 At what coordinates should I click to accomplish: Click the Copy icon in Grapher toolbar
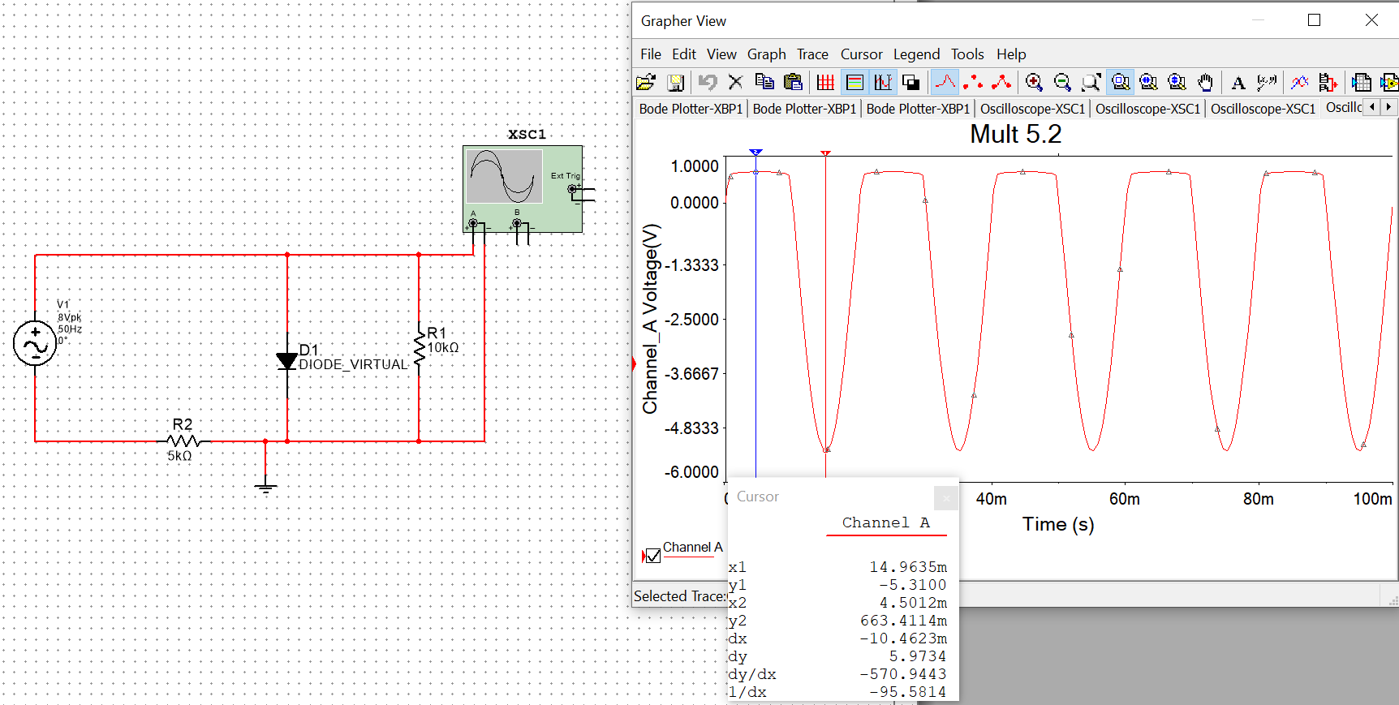click(764, 82)
